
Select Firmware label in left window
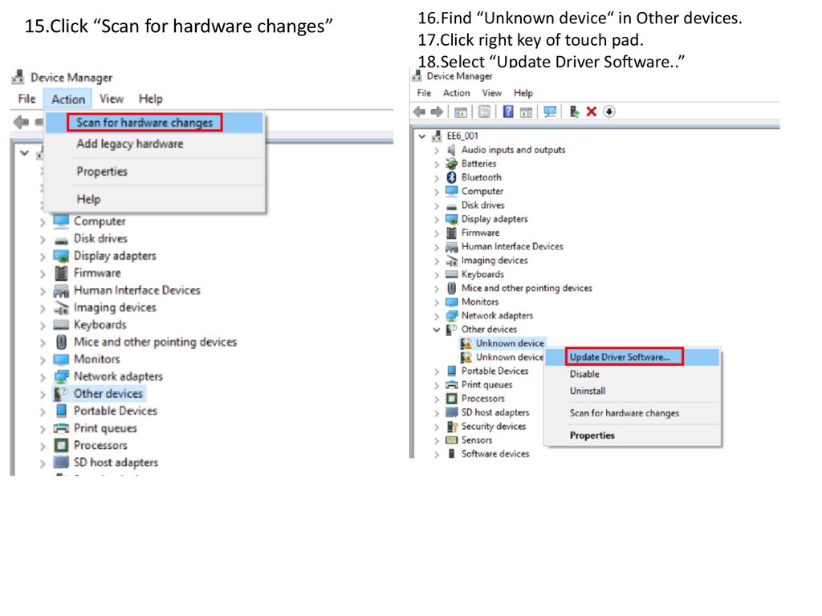[97, 273]
